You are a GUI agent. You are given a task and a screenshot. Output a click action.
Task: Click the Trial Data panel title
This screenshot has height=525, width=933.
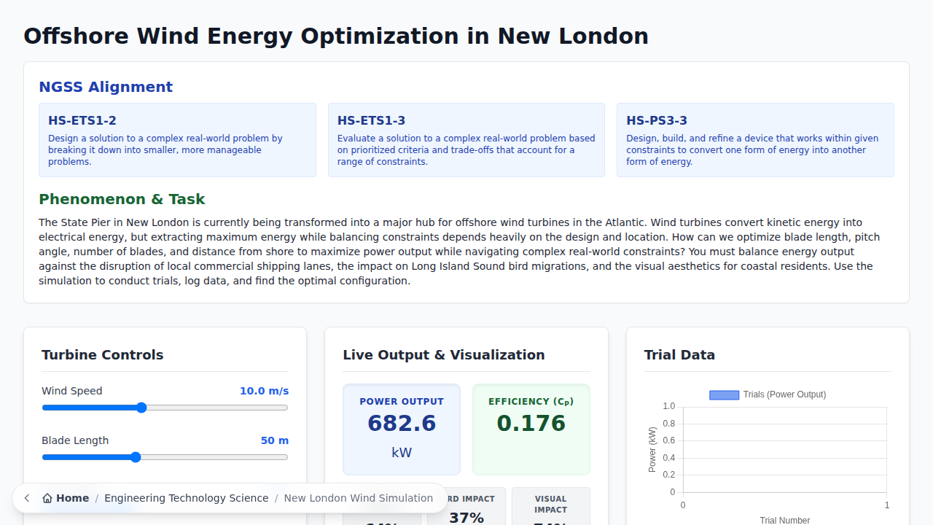coord(679,355)
